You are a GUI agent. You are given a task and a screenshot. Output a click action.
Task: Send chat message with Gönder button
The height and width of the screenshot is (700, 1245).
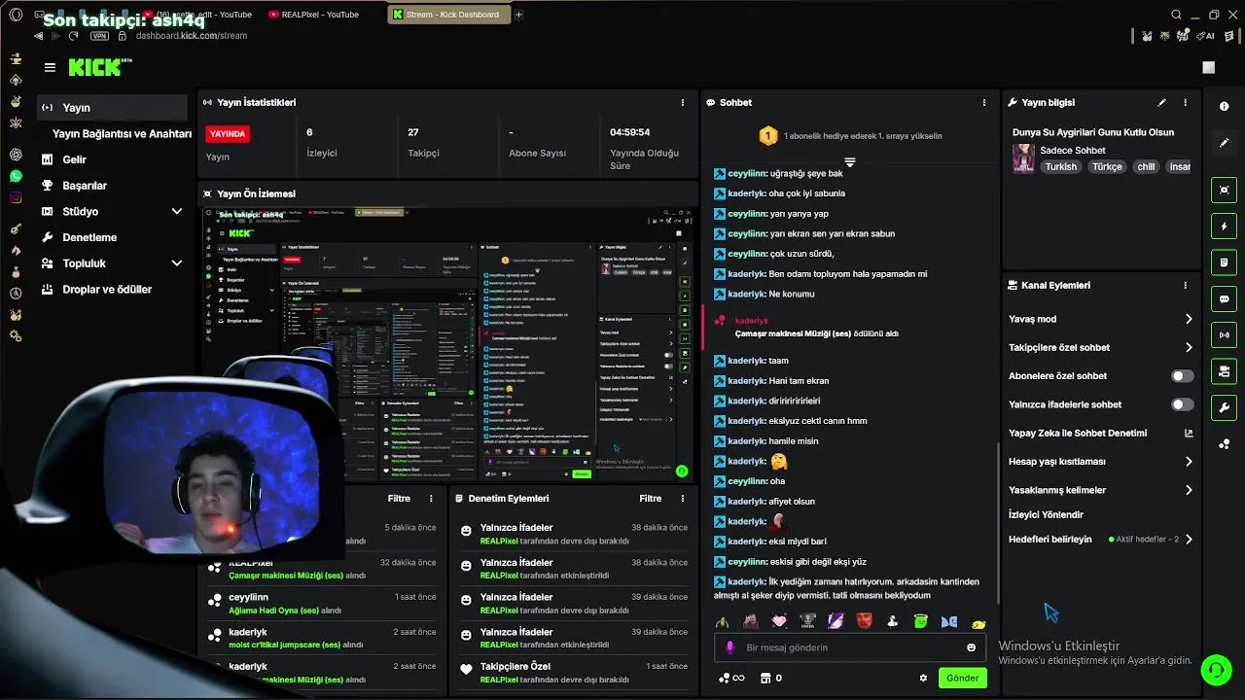coord(962,678)
